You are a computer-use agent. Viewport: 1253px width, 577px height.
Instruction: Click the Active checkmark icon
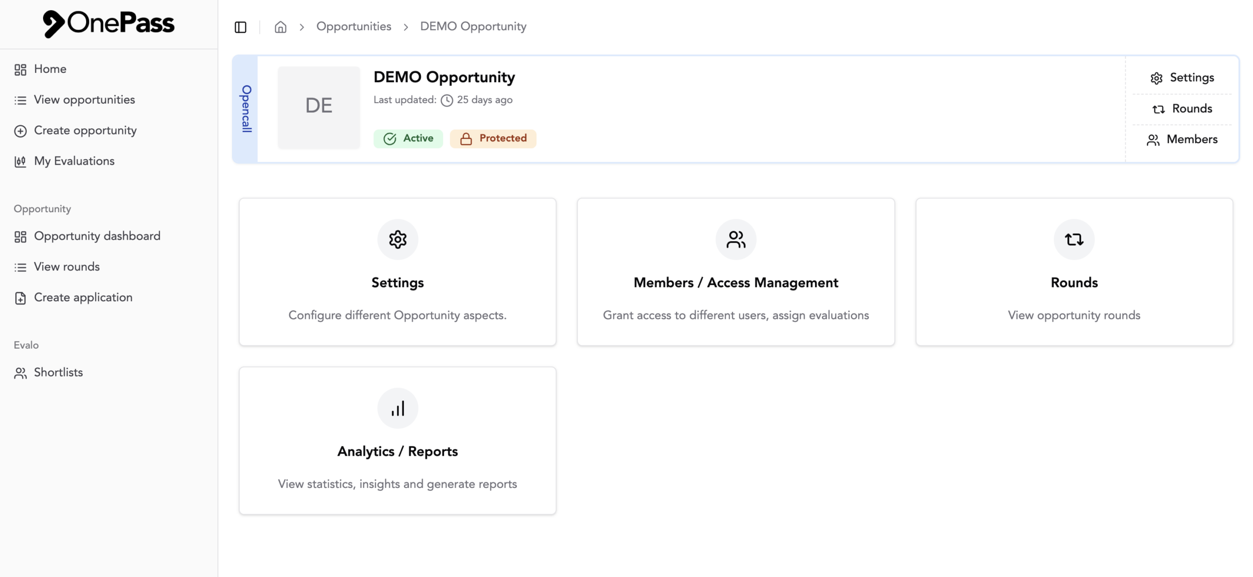[390, 139]
